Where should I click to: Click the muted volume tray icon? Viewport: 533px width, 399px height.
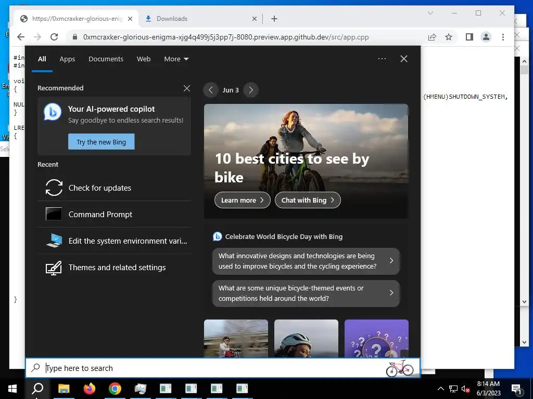pos(466,389)
